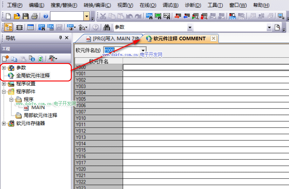This screenshot has width=289, height=189.
Task: Open the 工程(P) menu
Action: [15, 5]
